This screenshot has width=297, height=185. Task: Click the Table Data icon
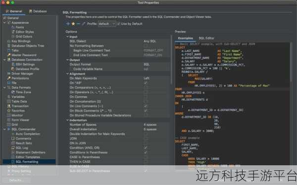(9, 101)
